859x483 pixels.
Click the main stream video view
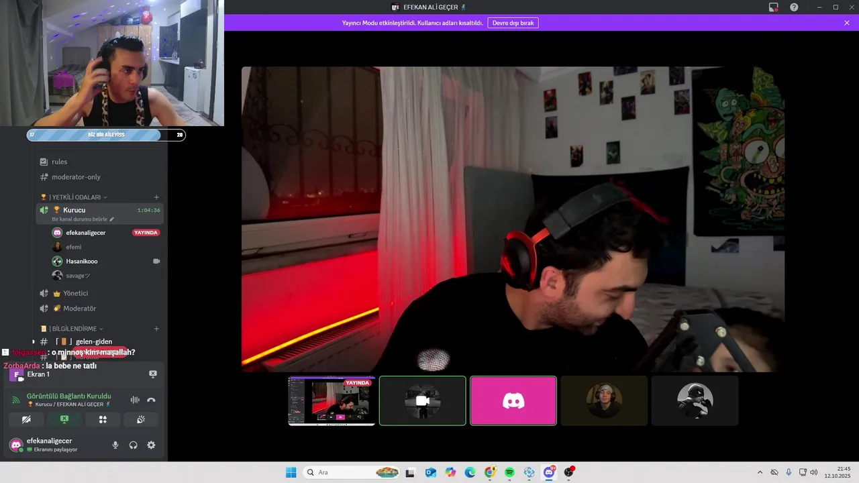[513, 219]
